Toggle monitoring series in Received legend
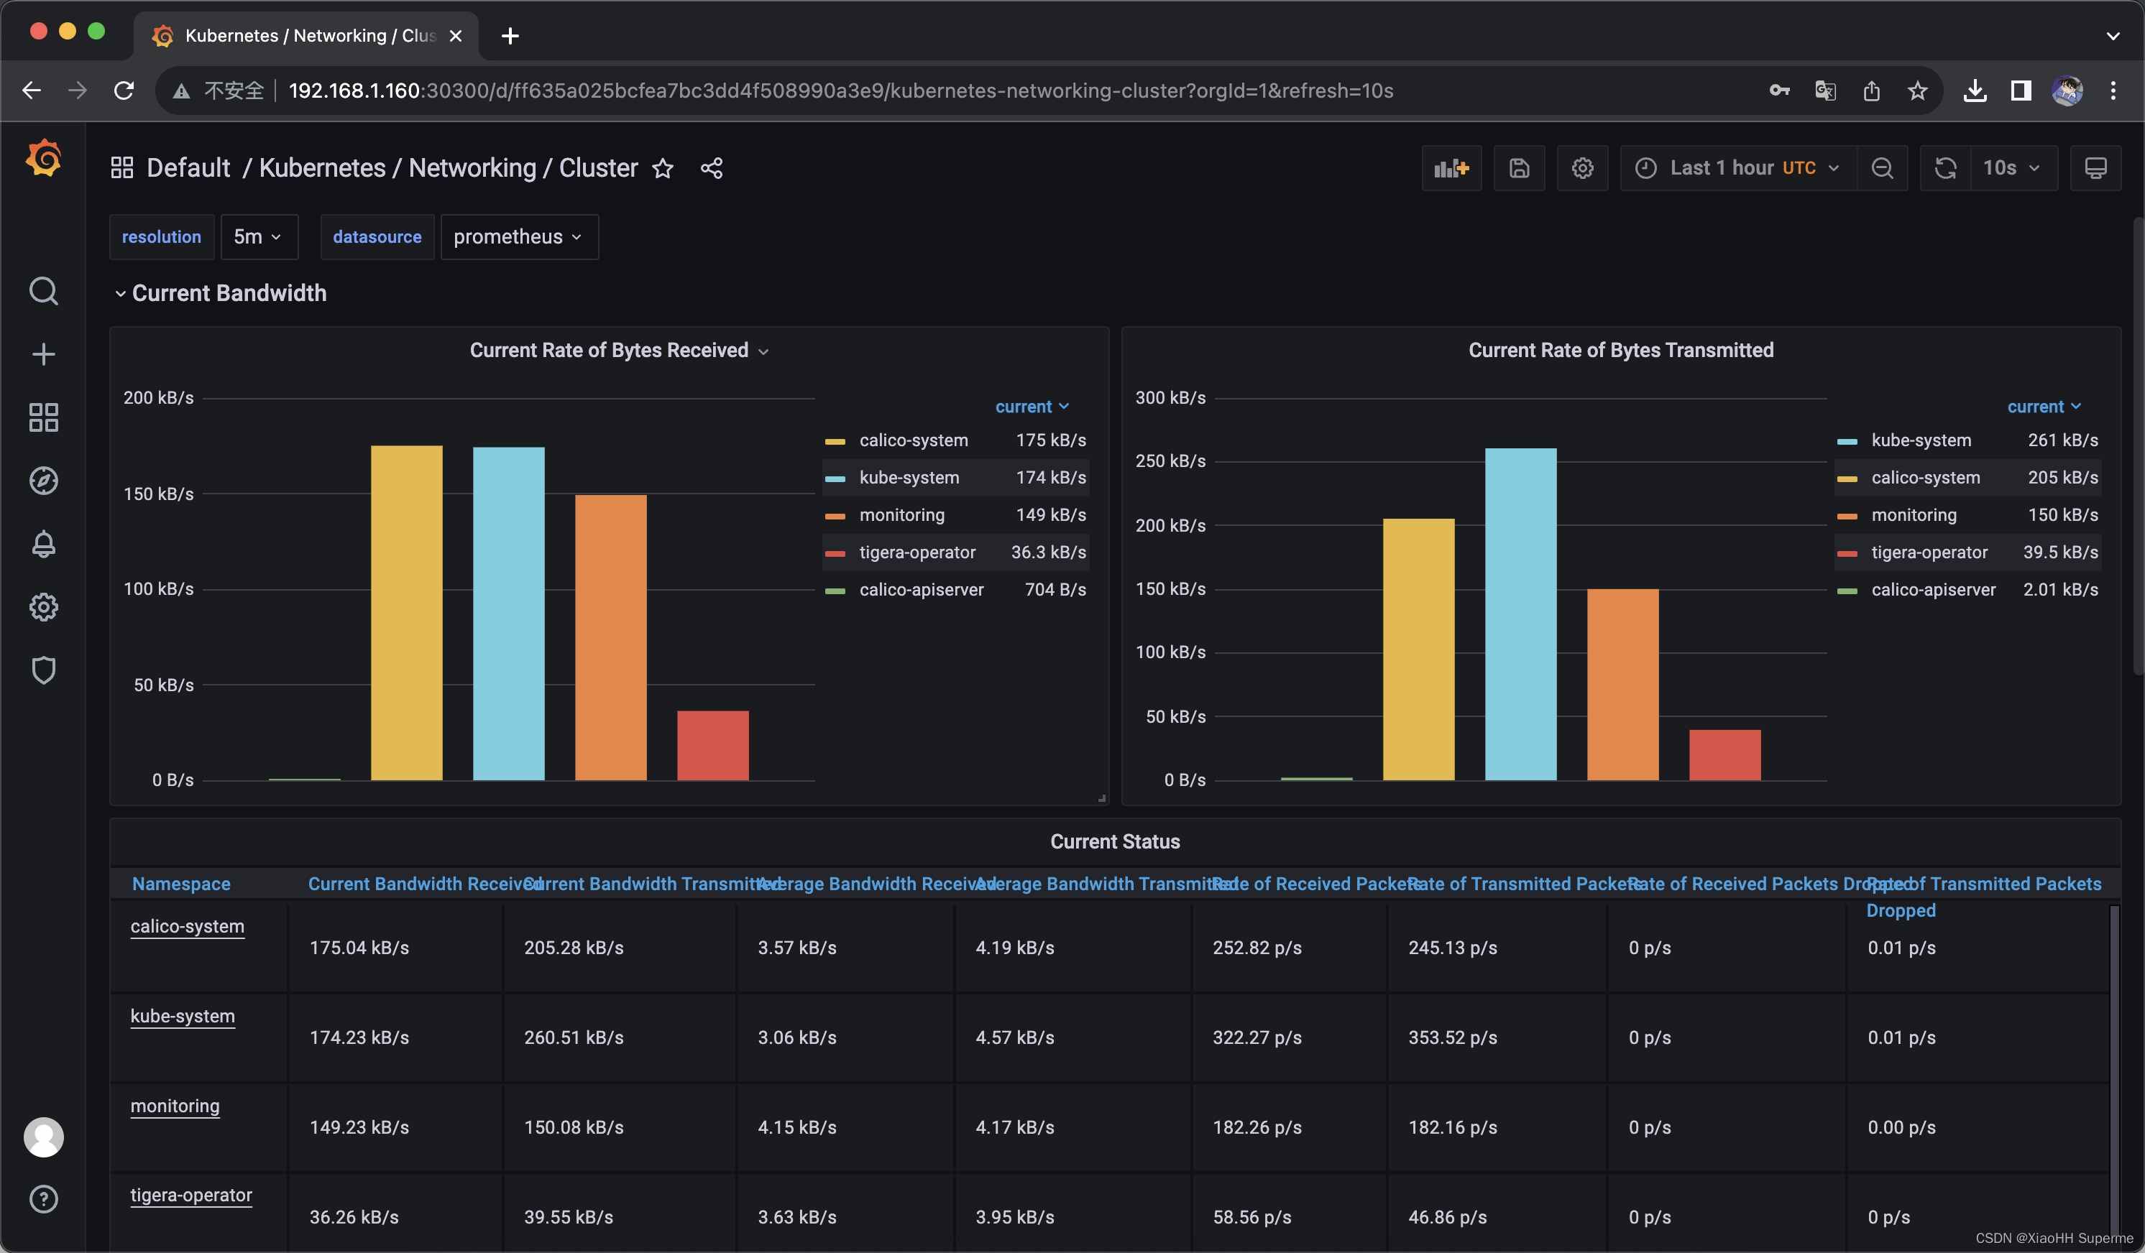 (901, 514)
